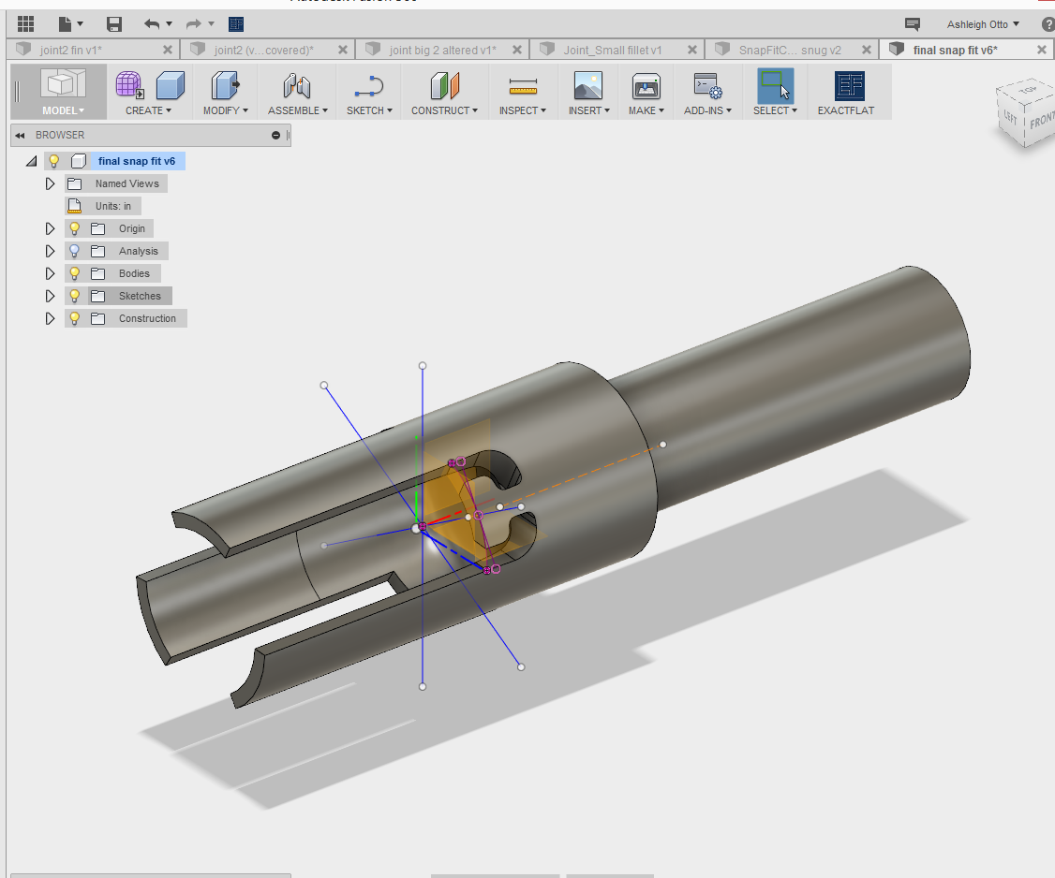Image resolution: width=1055 pixels, height=878 pixels.
Task: Open the undo history dropdown arrow
Action: [x=169, y=24]
